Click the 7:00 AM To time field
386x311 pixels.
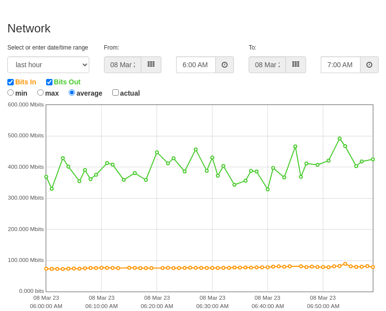click(341, 65)
